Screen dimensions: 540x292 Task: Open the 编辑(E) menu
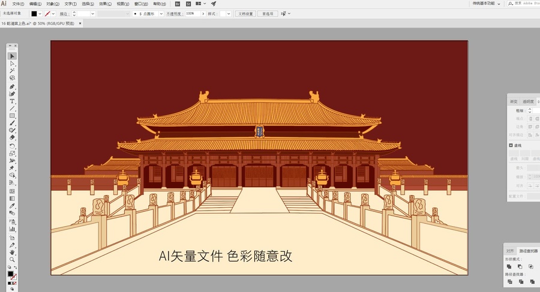(x=35, y=4)
